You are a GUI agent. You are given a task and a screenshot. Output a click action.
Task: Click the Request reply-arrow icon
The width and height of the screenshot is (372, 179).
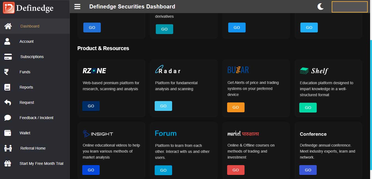pyautogui.click(x=8, y=102)
